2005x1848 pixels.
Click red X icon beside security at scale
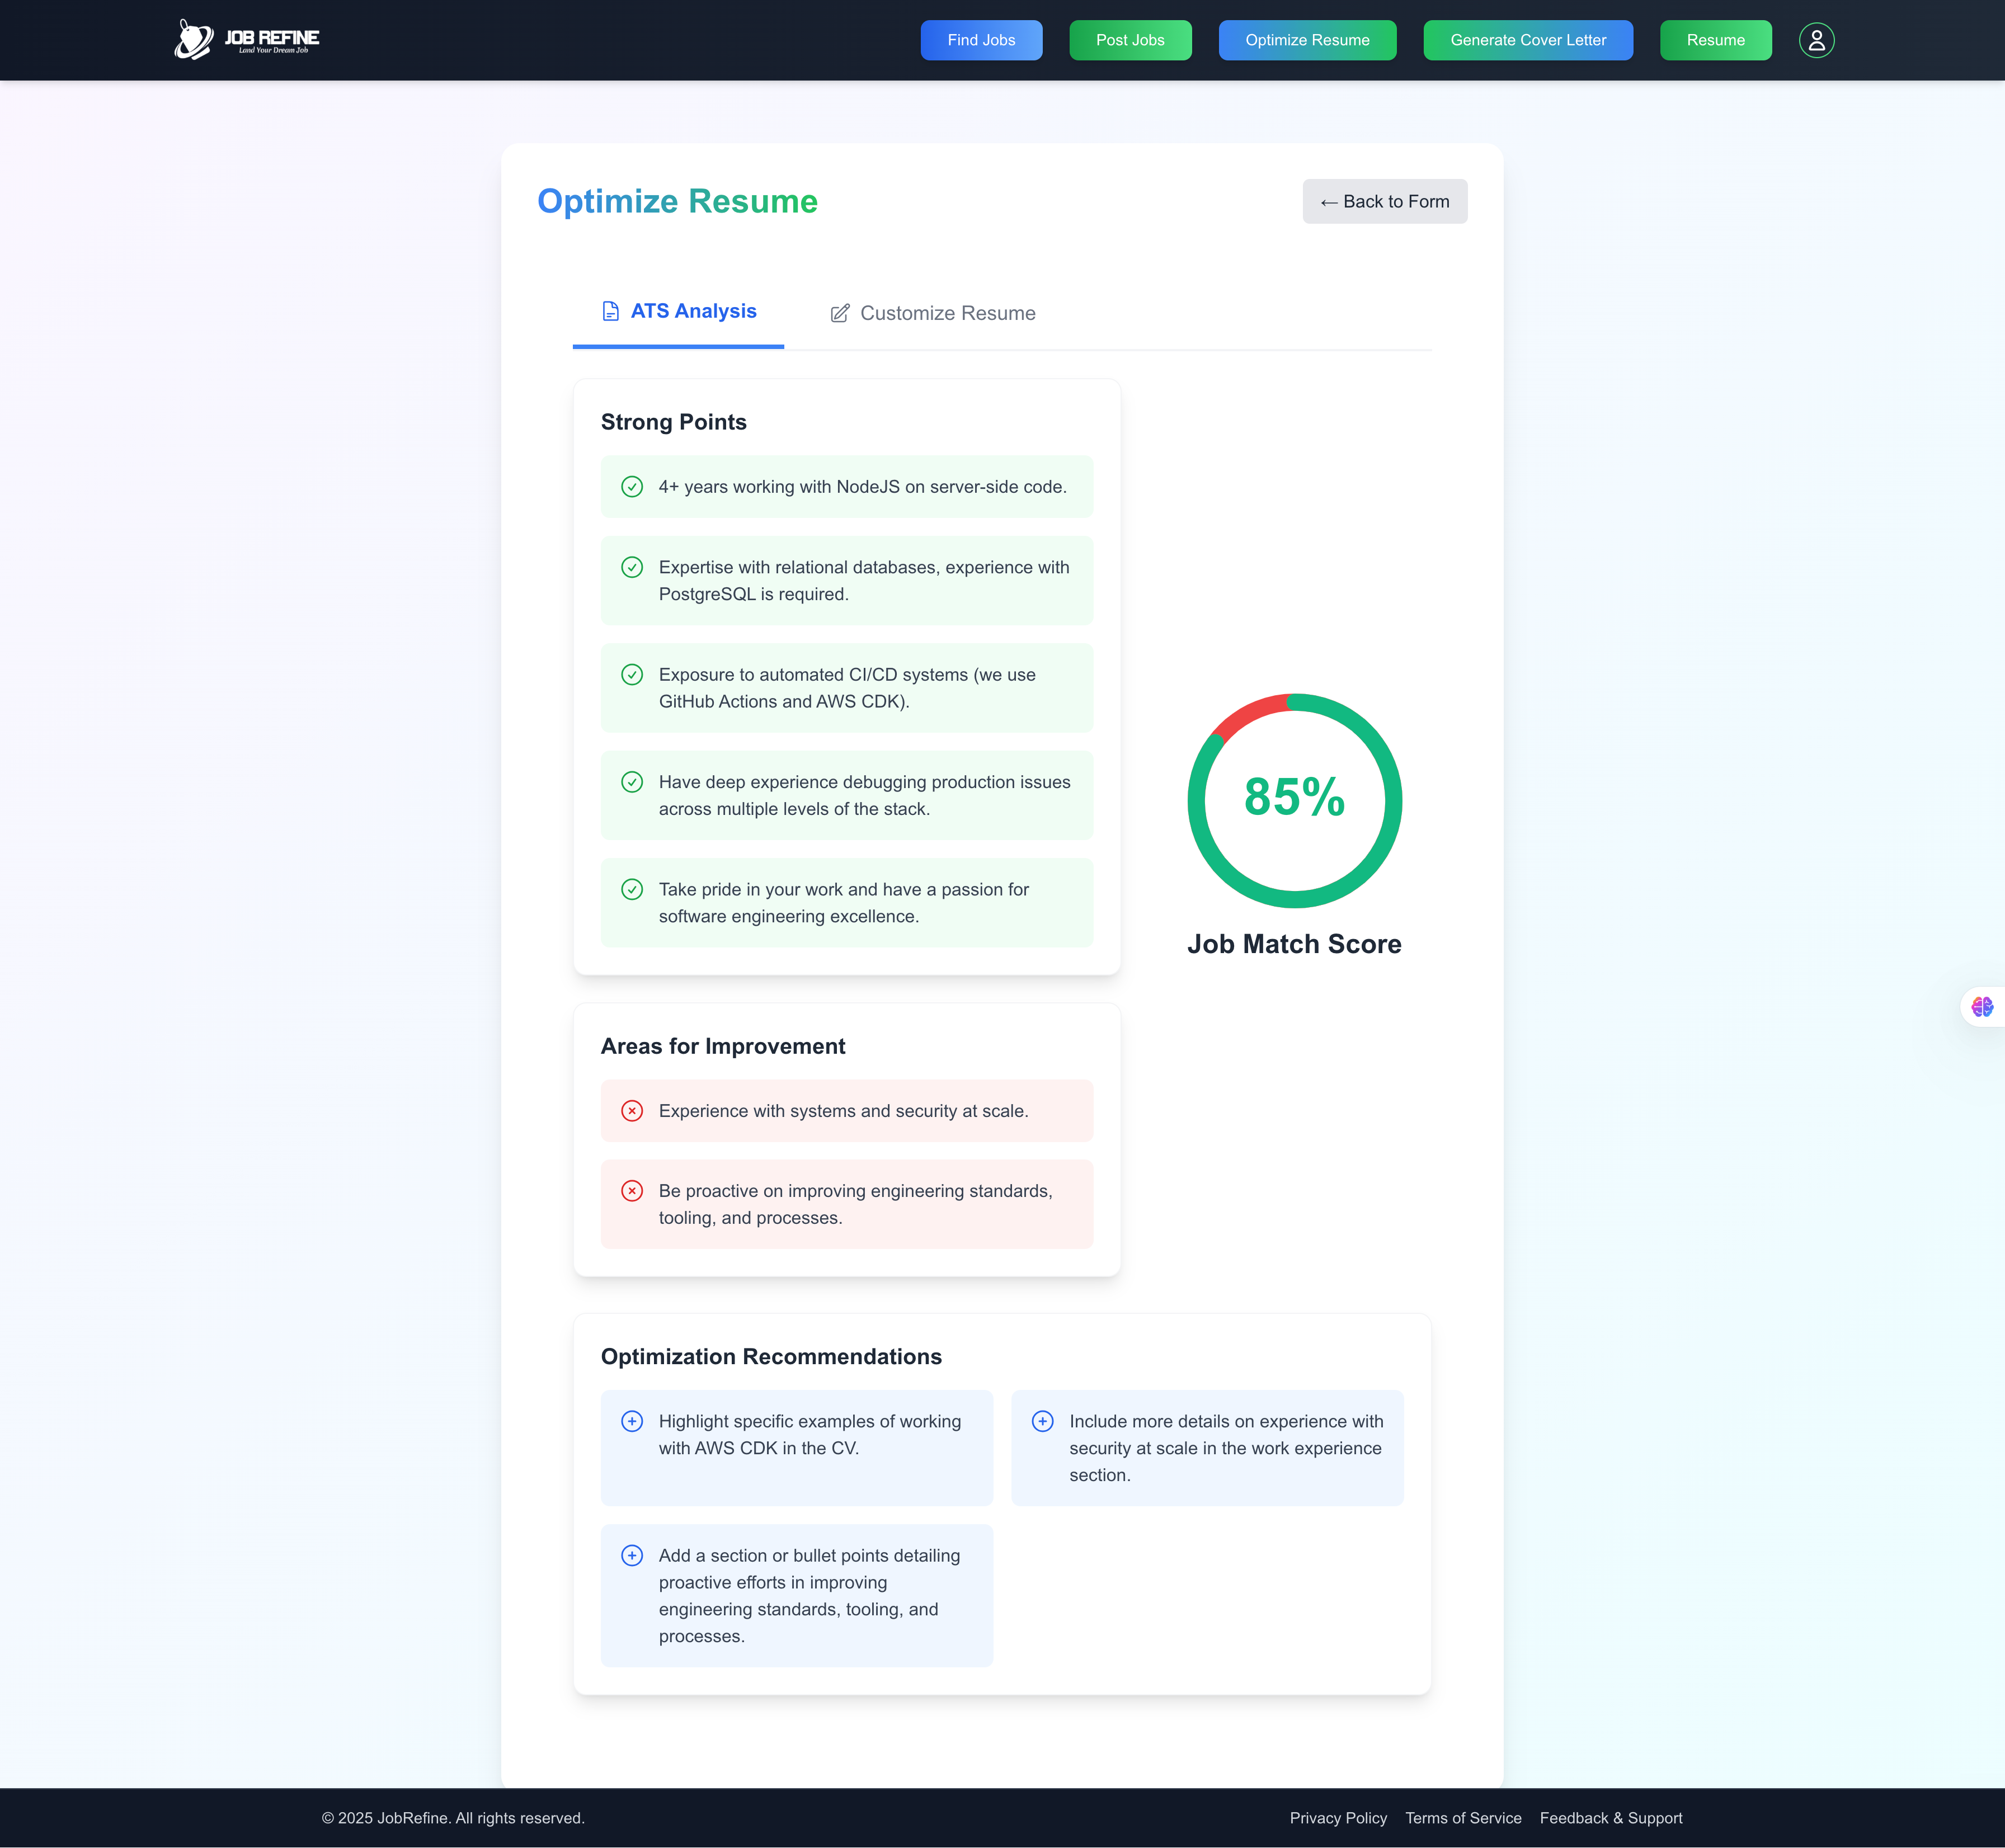632,1111
